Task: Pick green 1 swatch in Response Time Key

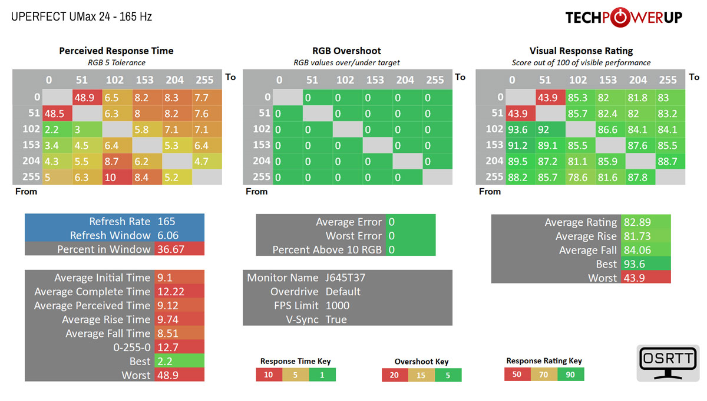Action: (x=322, y=375)
